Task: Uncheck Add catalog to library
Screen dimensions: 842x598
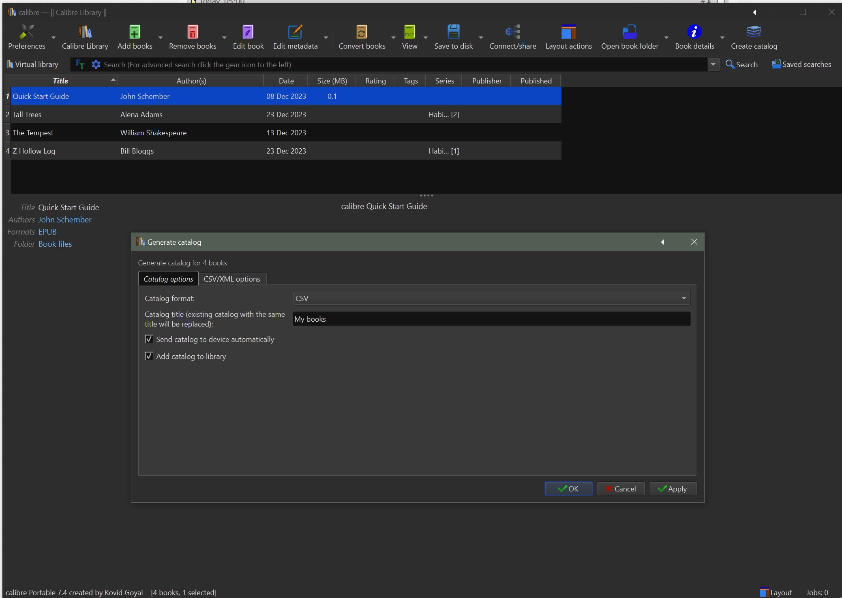Action: tap(149, 356)
